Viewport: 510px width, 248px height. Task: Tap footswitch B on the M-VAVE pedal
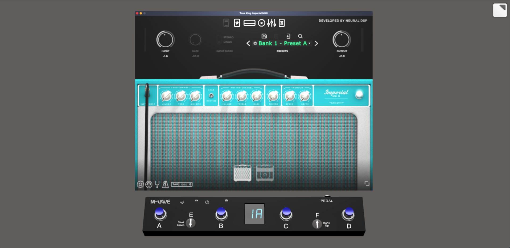point(221,214)
